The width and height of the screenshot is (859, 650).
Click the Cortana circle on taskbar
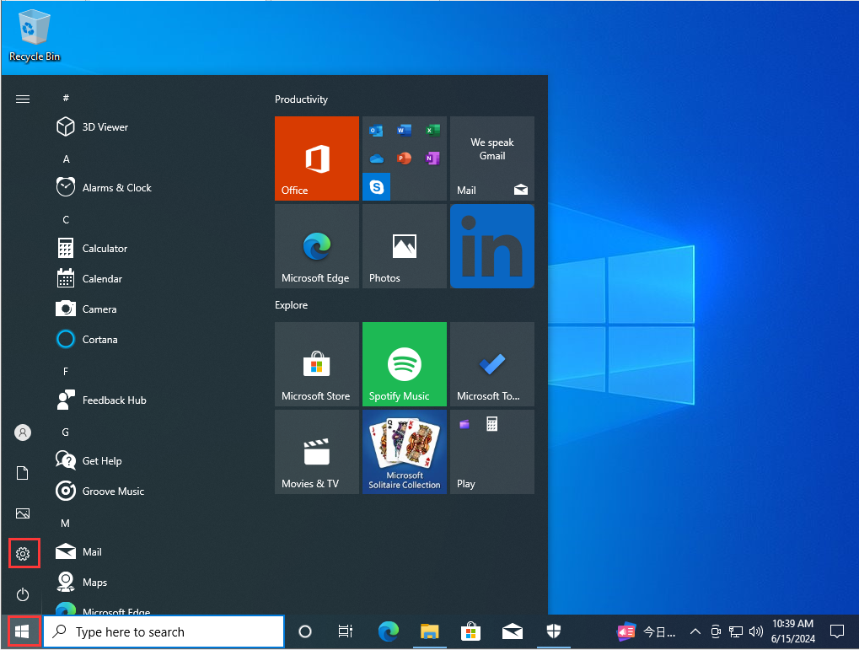click(305, 632)
